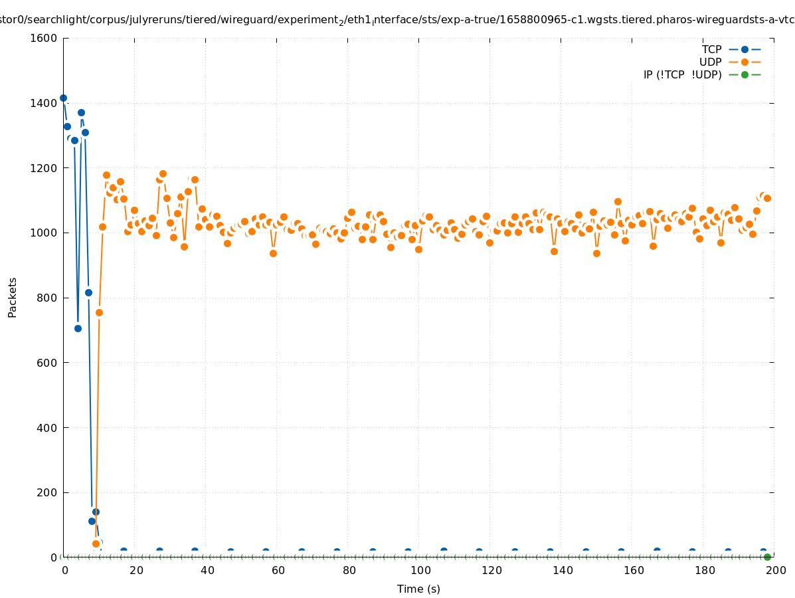Click the 1600 tick on the y-axis
Screen dimensions: 795x598
(44, 38)
